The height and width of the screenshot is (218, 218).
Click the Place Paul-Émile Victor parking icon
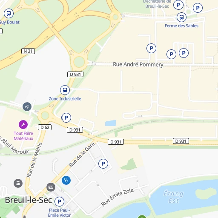pos(59,201)
